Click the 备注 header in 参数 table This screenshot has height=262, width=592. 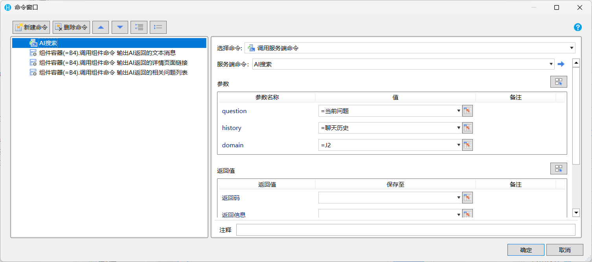tap(516, 97)
